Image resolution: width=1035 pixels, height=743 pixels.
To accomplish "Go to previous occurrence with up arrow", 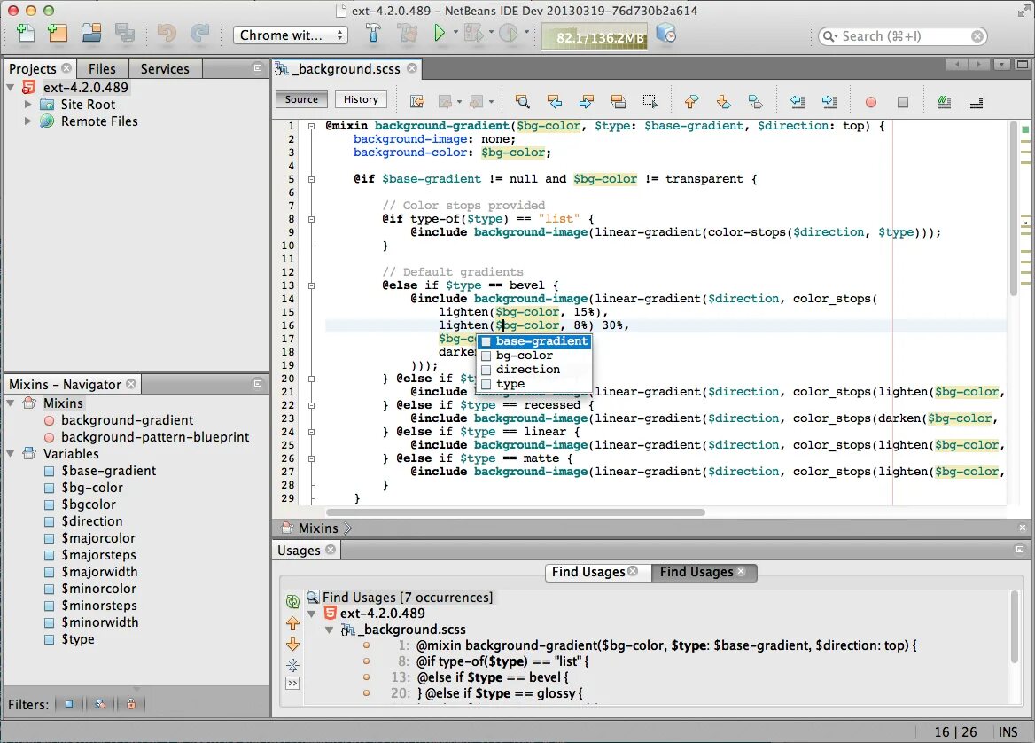I will pyautogui.click(x=292, y=622).
